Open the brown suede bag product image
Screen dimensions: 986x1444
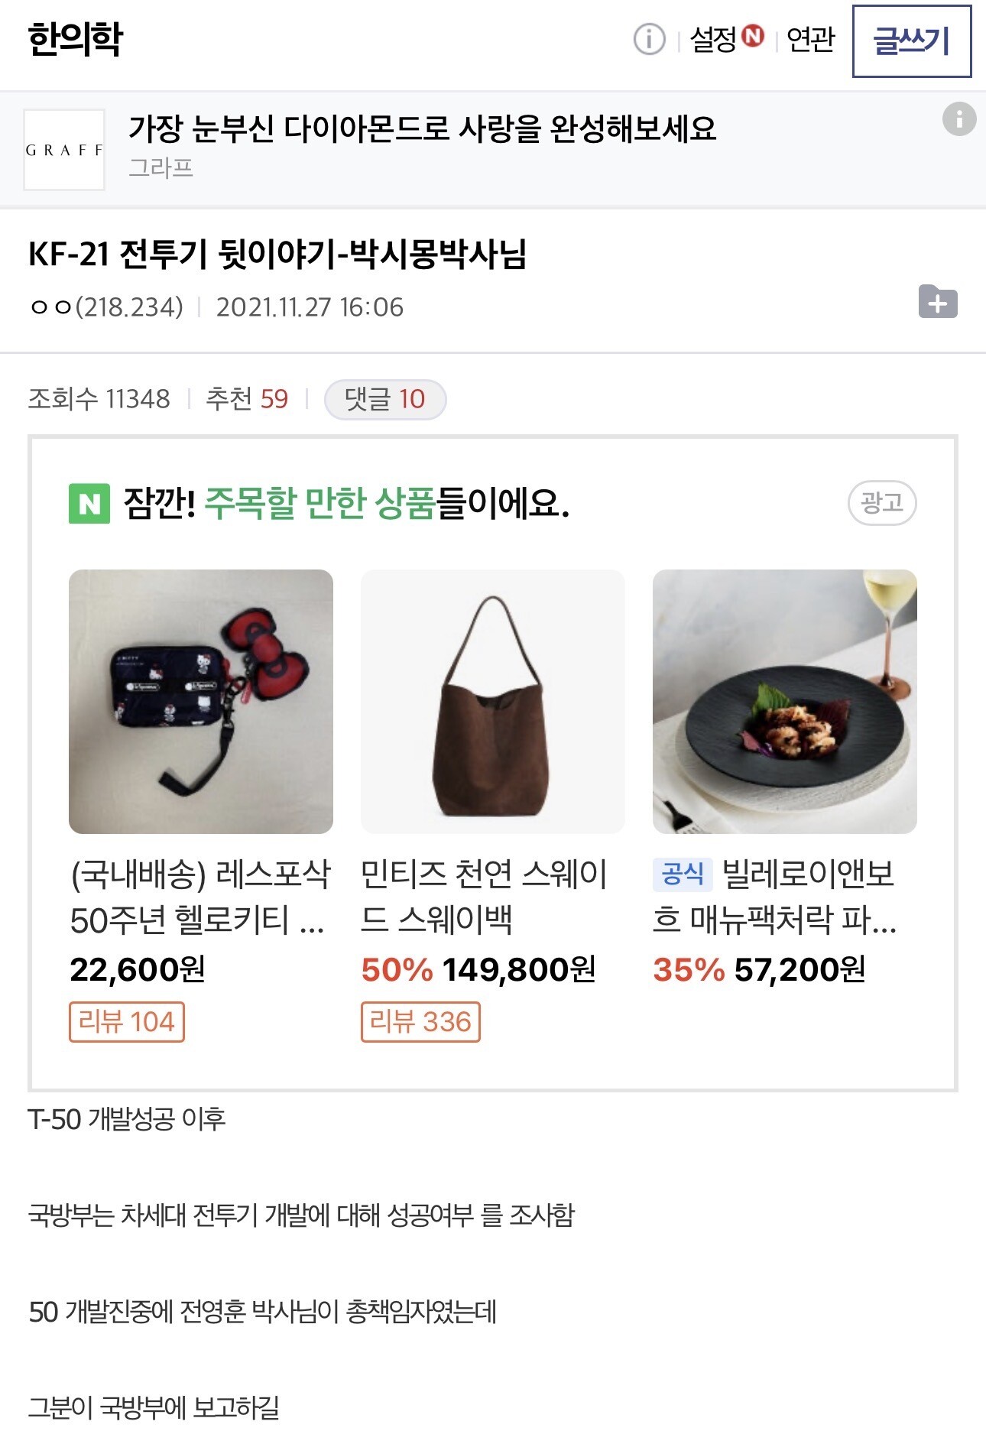coord(492,701)
